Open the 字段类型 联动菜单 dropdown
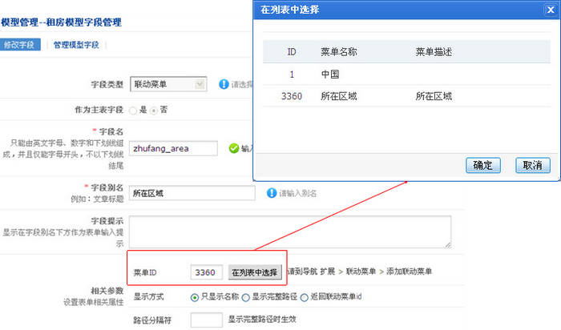 click(x=170, y=83)
